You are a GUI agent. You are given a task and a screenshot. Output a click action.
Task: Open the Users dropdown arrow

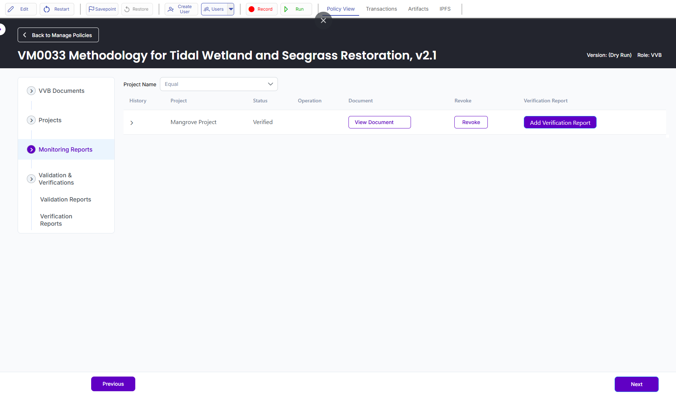(x=231, y=9)
